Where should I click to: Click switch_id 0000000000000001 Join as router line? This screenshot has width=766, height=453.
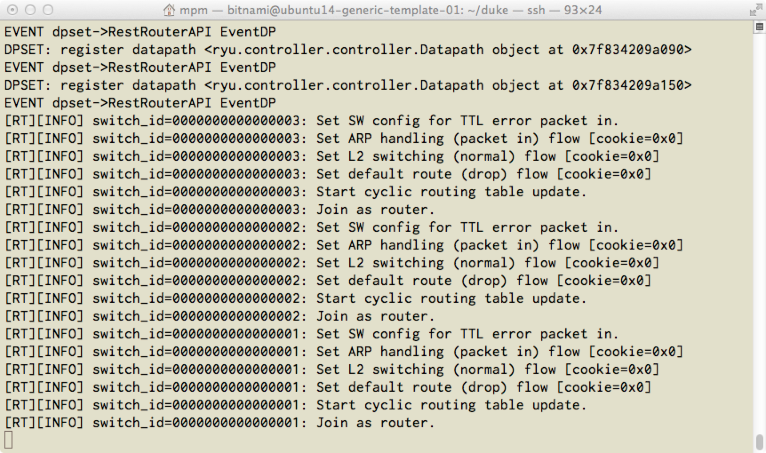(x=219, y=423)
